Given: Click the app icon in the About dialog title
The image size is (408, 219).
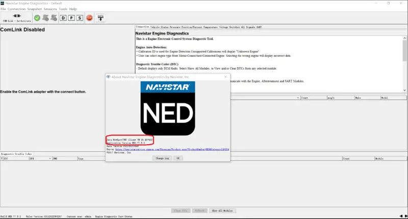Looking at the screenshot, I should click(x=108, y=77).
